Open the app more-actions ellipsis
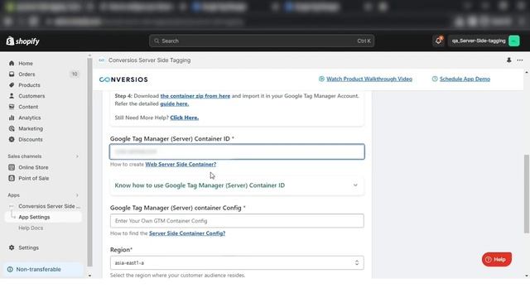Screen dimensions: 530x298 click(x=520, y=60)
